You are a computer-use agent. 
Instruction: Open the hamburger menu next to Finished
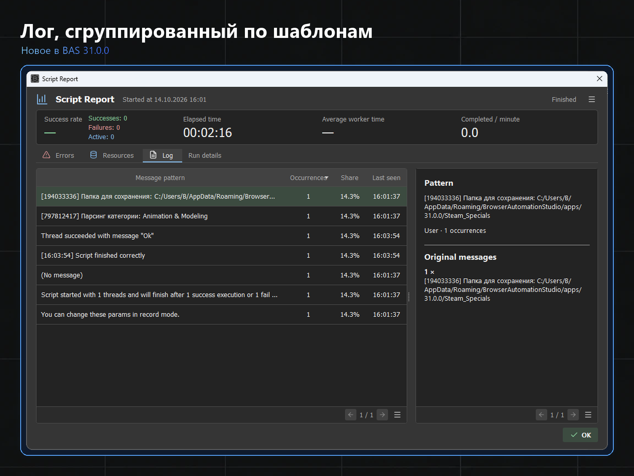tap(591, 99)
